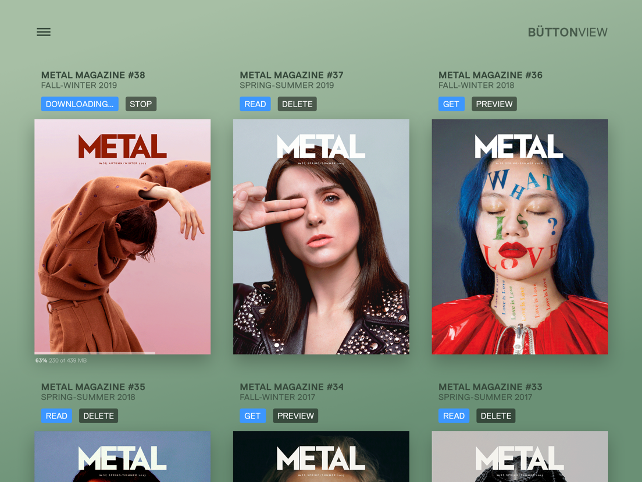Delete Metal Magazine #33
The image size is (642, 482).
[x=496, y=416]
